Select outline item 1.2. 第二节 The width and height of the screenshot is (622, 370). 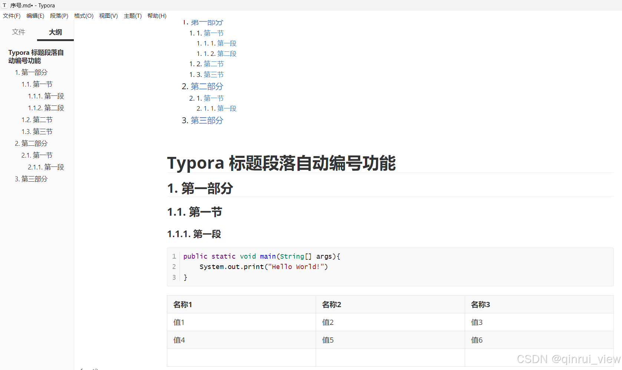coord(37,120)
